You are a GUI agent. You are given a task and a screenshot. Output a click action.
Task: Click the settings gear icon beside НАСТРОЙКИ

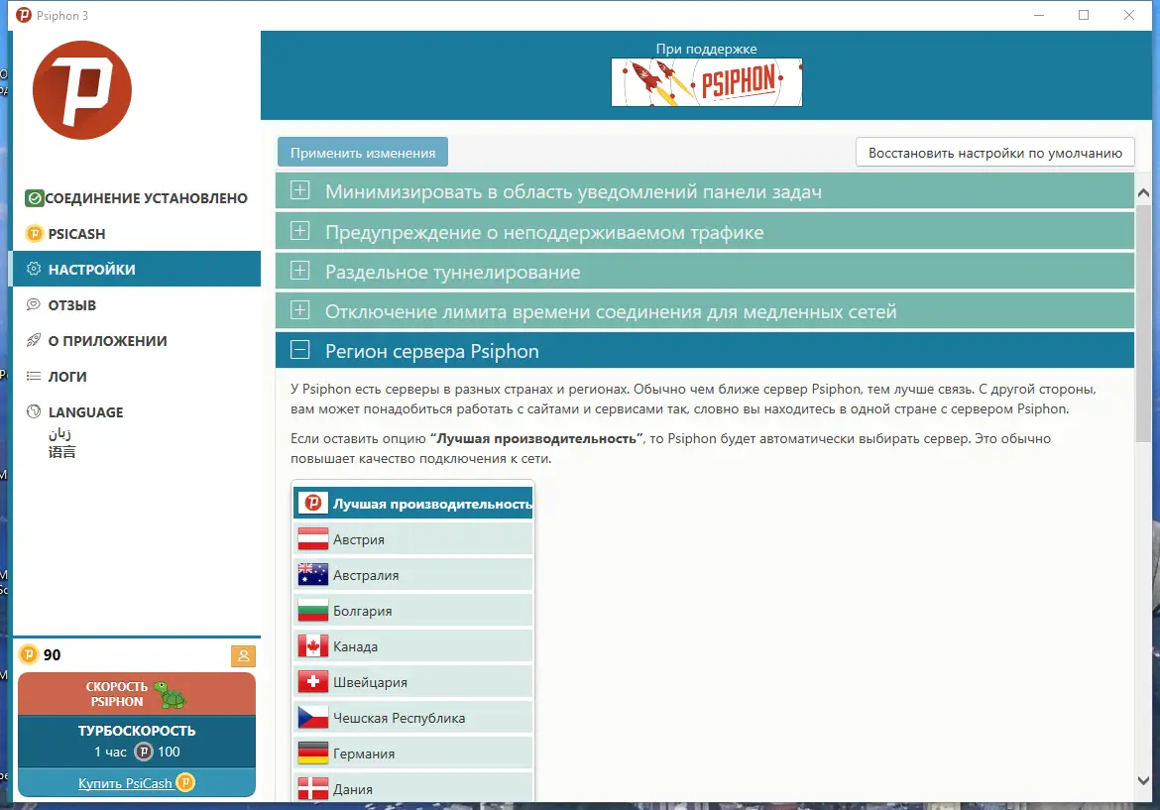tap(34, 269)
